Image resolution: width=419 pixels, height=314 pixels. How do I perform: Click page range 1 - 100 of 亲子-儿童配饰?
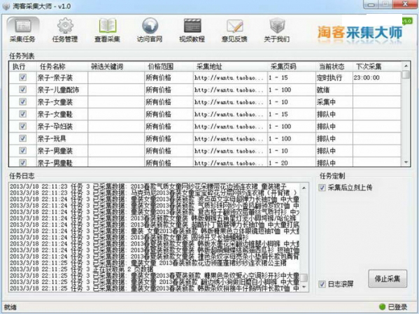(x=280, y=90)
